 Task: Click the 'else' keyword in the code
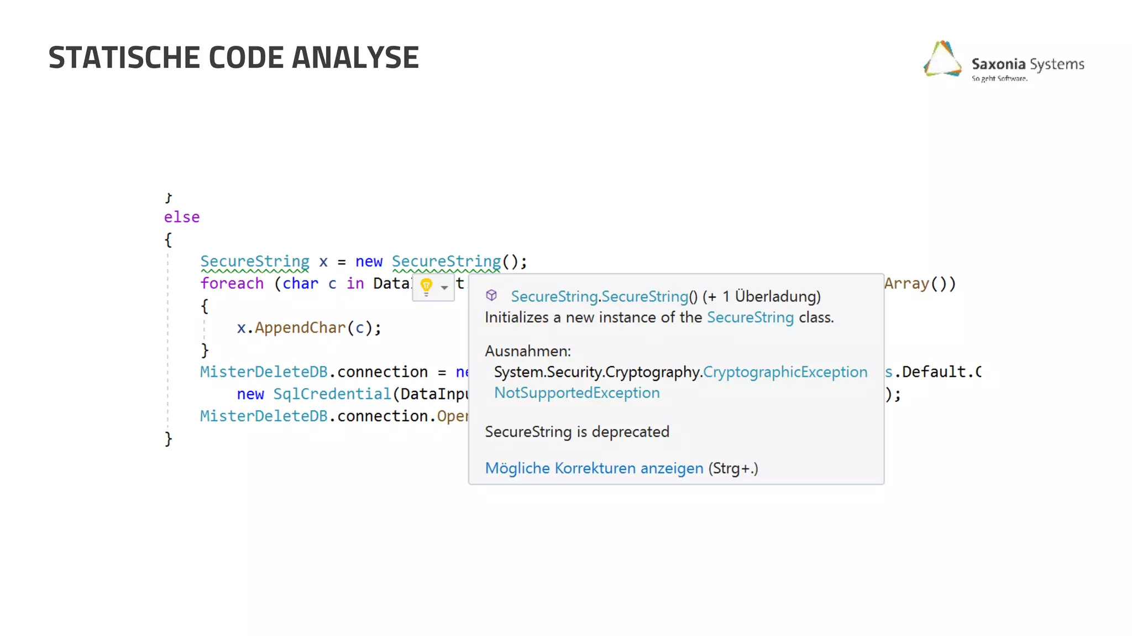pos(182,217)
